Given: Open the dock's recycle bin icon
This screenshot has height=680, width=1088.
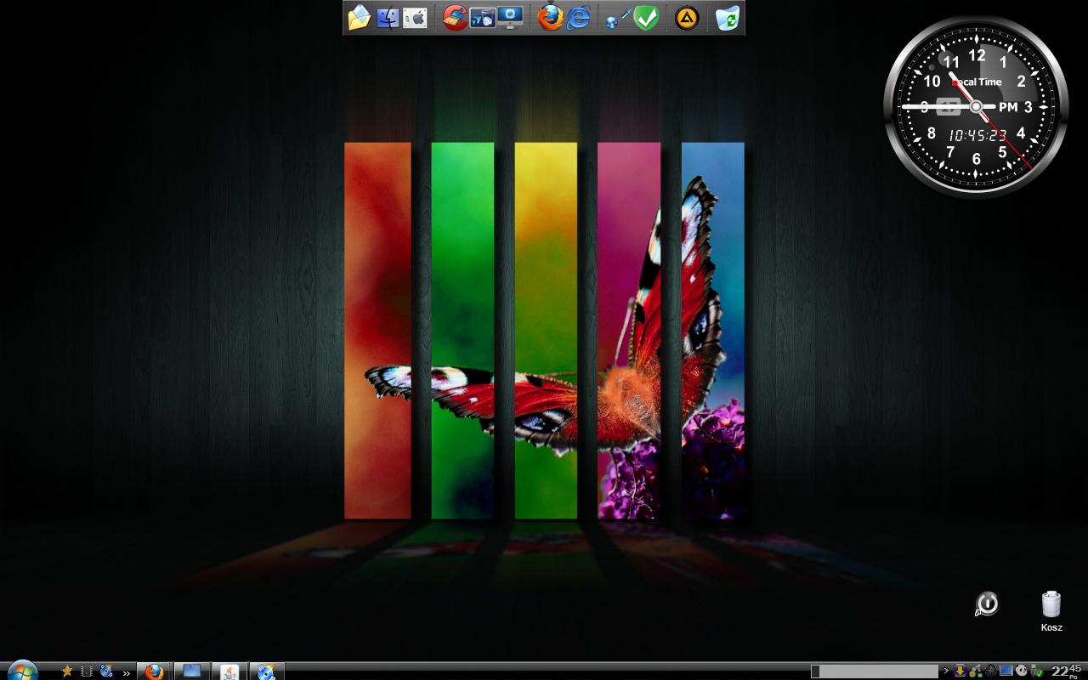Looking at the screenshot, I should (x=728, y=17).
